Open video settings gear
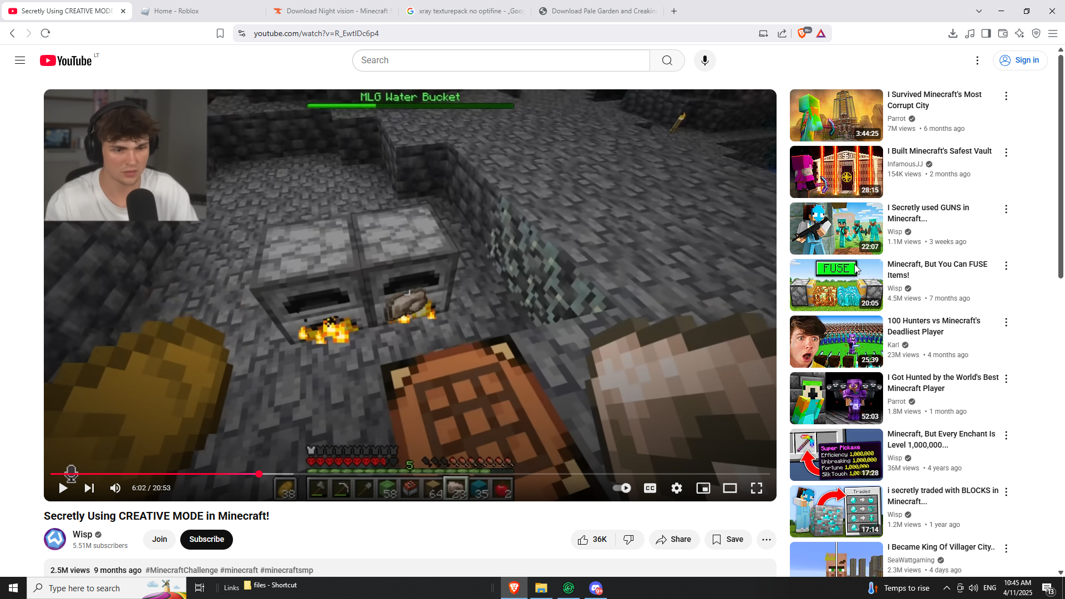 click(676, 488)
